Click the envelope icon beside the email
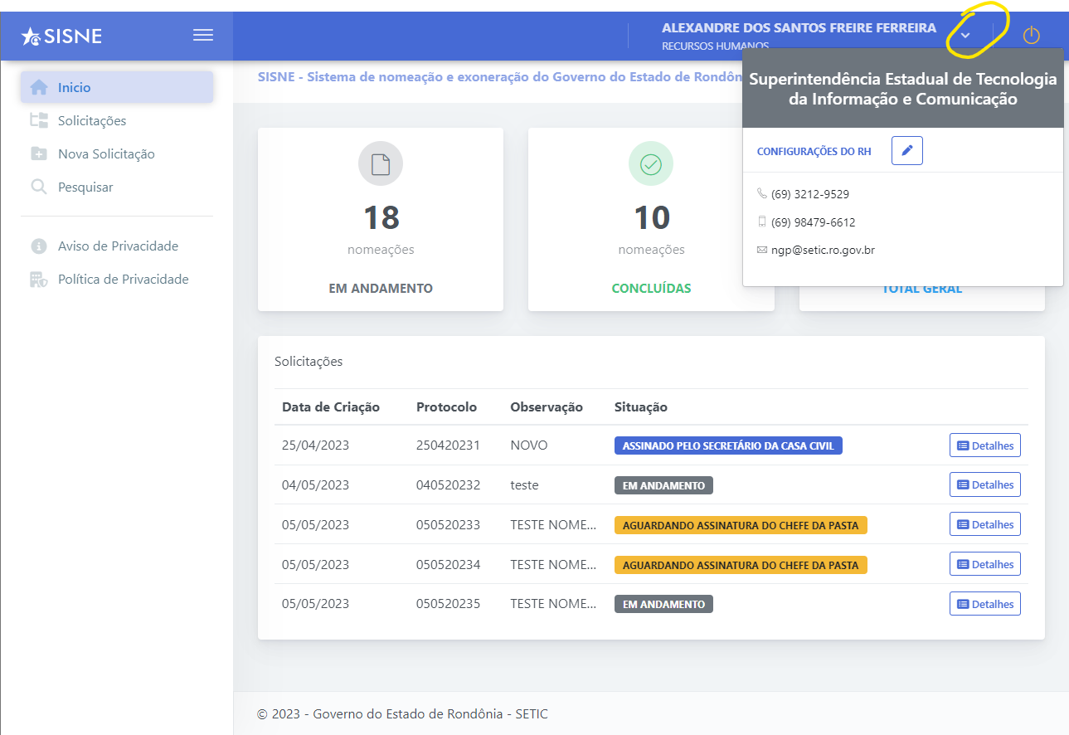This screenshot has height=735, width=1069. coord(762,250)
